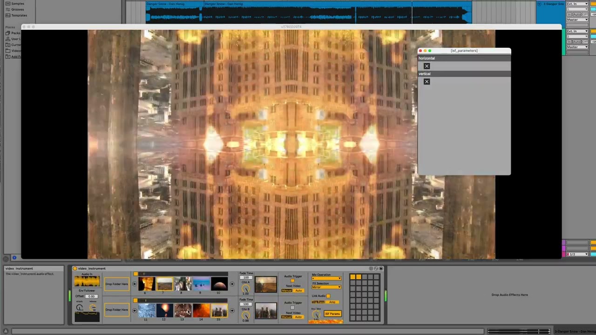
Task: Toggle the Link Audio checkbox
Action: click(x=328, y=296)
